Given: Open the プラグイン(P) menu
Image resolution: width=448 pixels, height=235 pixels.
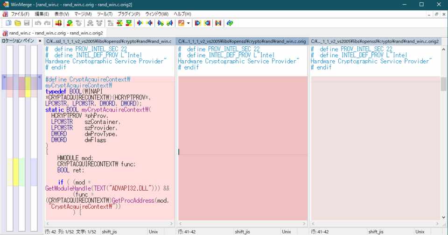Looking at the screenshot, I should (129, 14).
